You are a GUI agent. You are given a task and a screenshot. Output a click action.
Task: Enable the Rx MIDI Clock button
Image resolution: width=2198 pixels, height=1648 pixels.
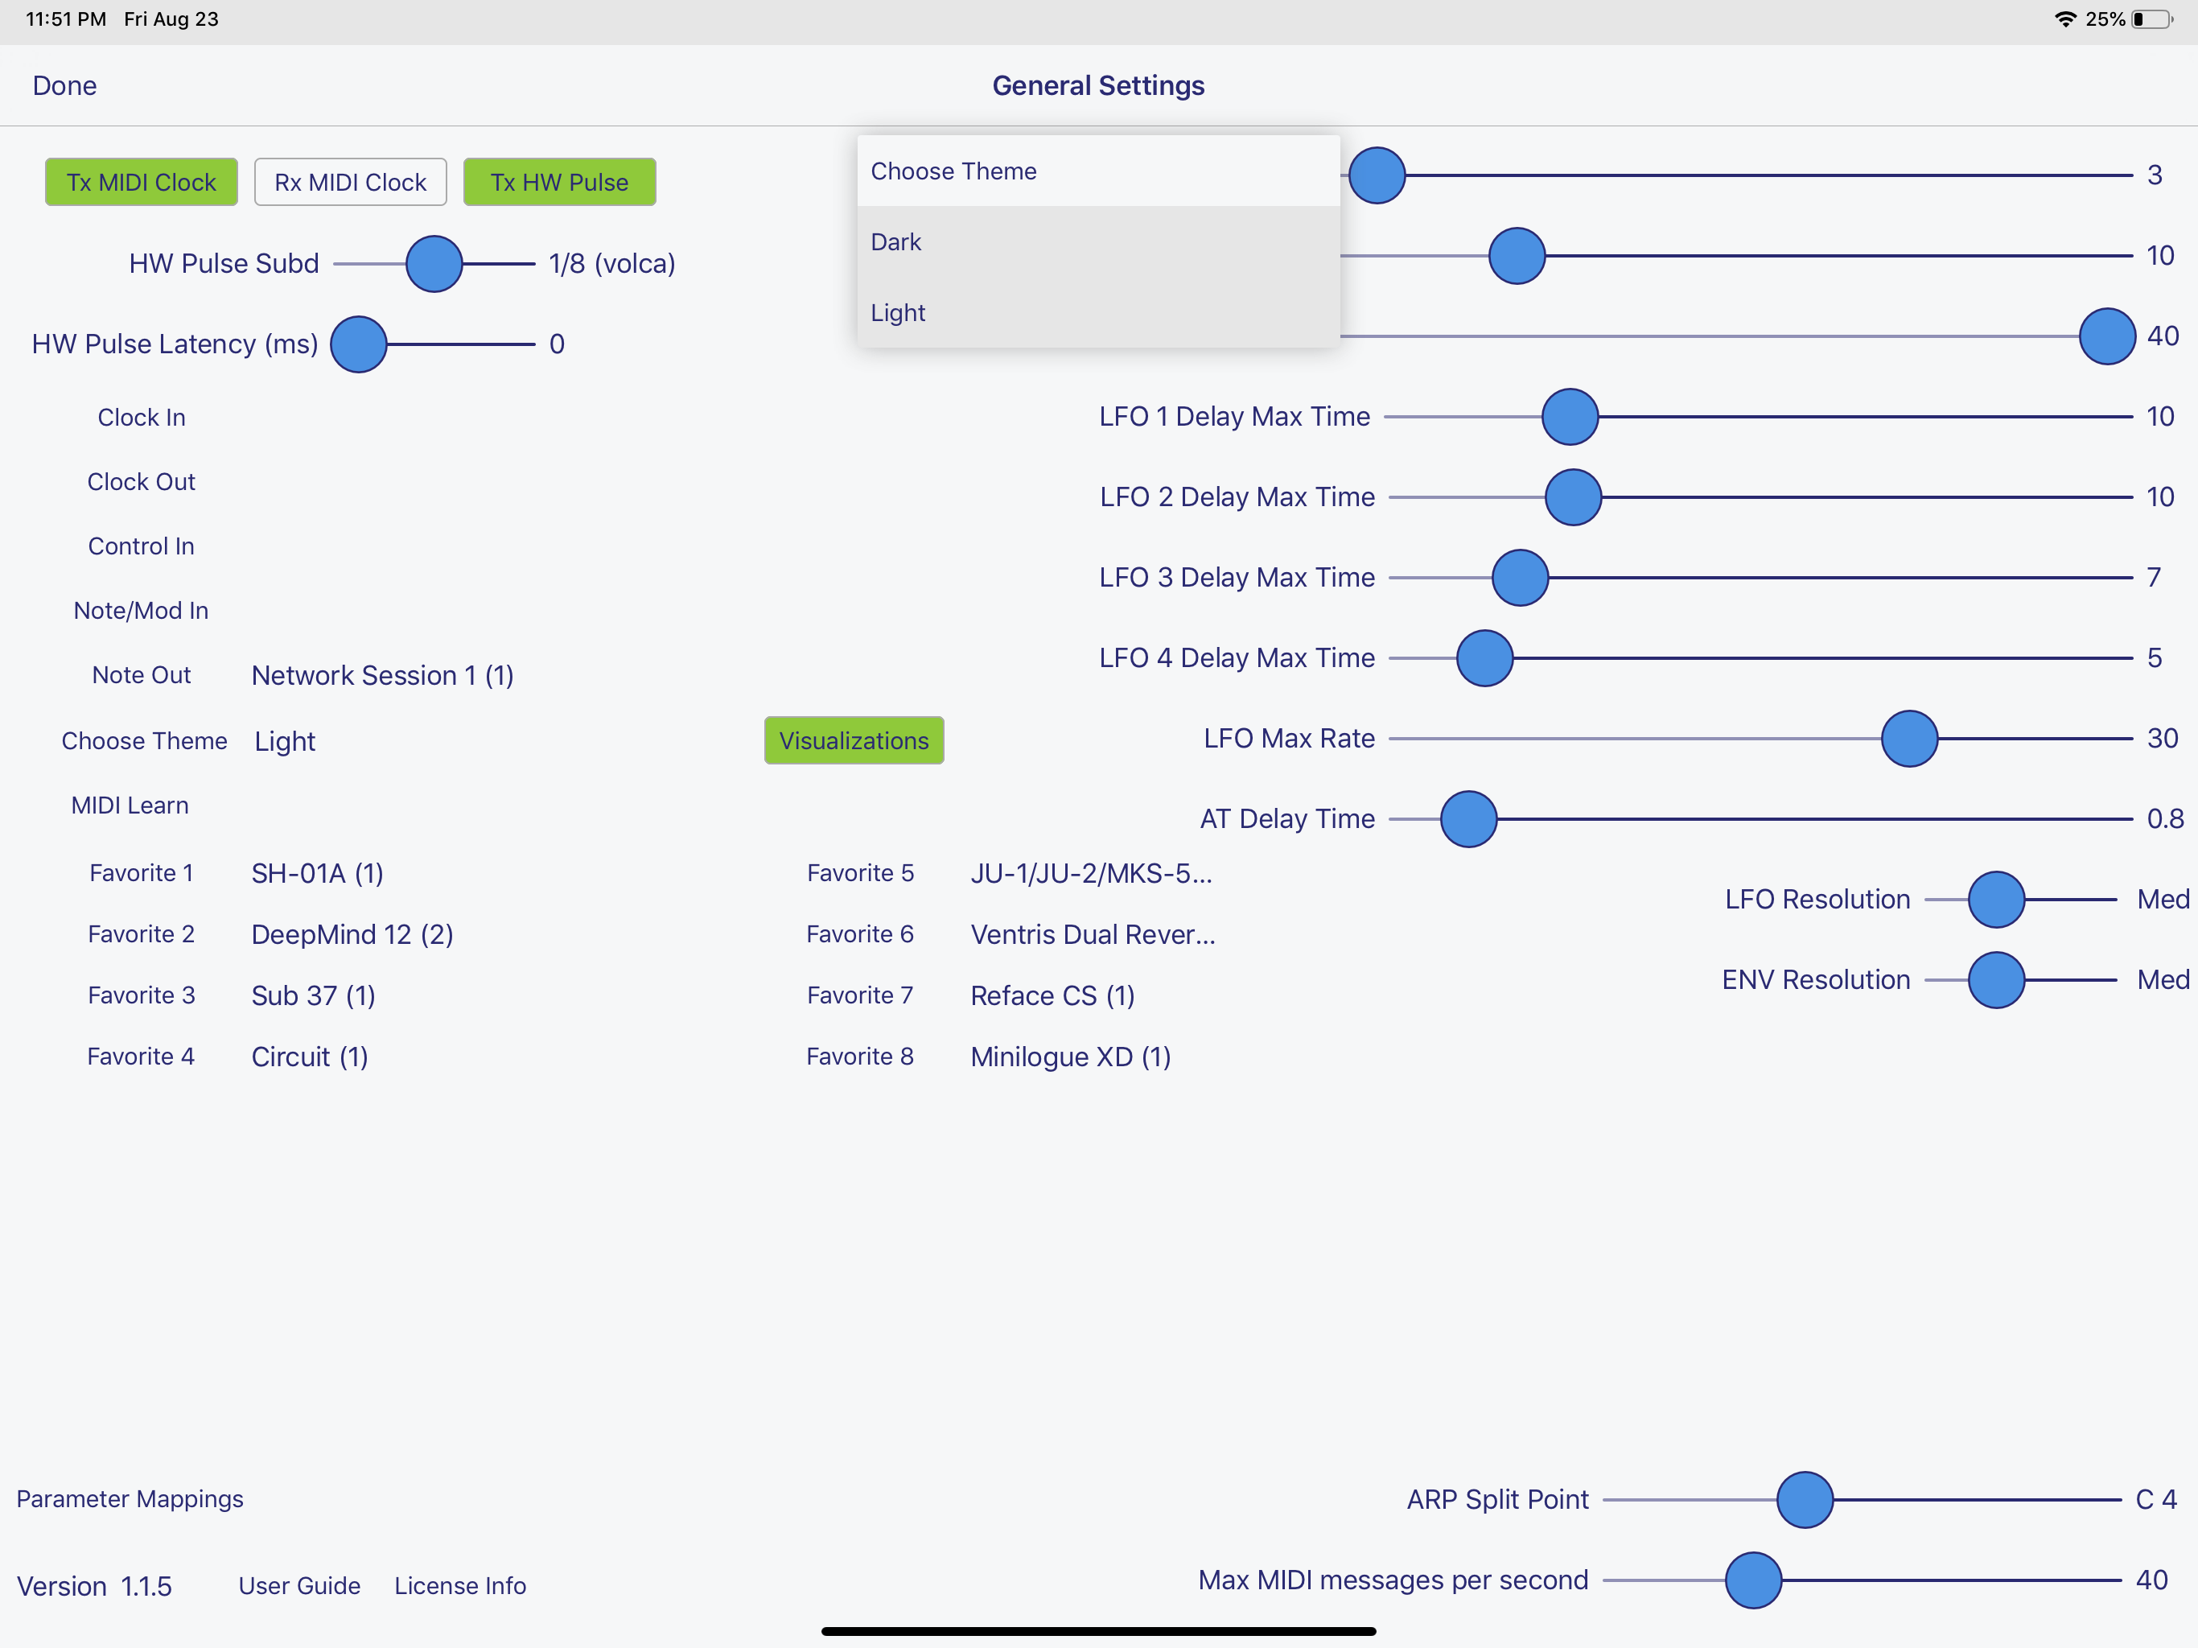[x=350, y=182]
